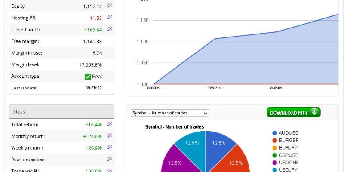Expand the Symbol - Number of trades dropdown
The height and width of the screenshot is (172, 344).
coord(169,113)
